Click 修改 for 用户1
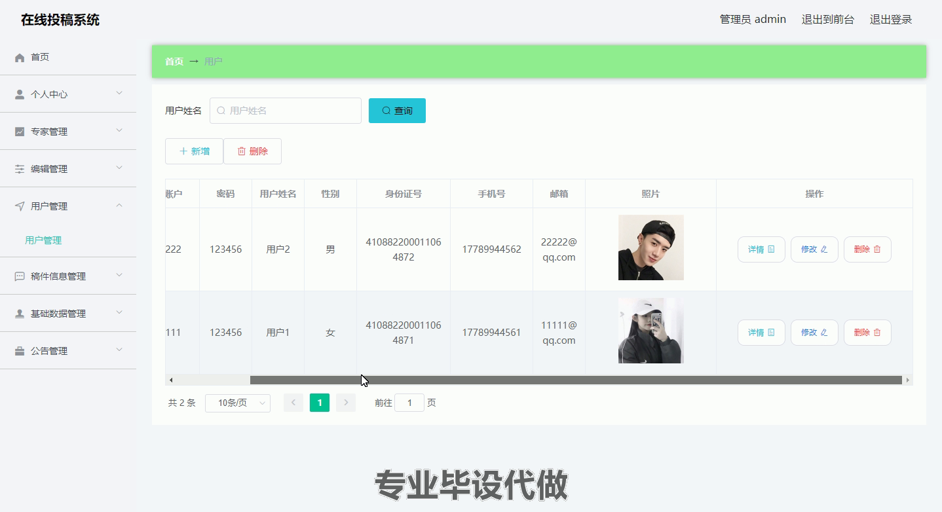 (814, 333)
